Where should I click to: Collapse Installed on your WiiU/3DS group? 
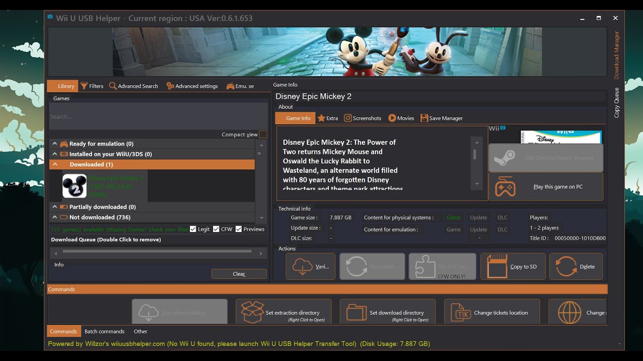[x=55, y=154]
